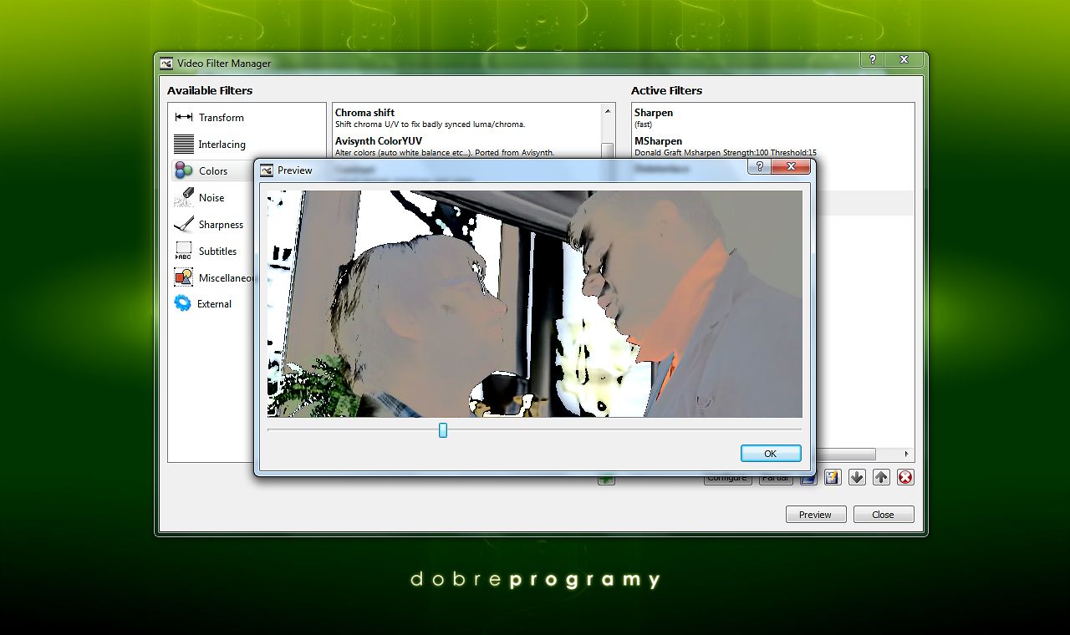
Task: Open help in the Preview dialog
Action: pyautogui.click(x=759, y=167)
